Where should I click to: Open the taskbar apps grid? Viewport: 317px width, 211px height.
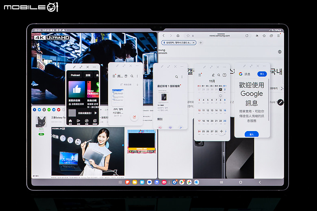click(120, 182)
